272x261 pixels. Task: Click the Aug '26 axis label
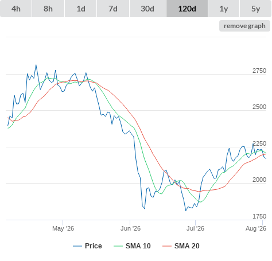(256, 228)
